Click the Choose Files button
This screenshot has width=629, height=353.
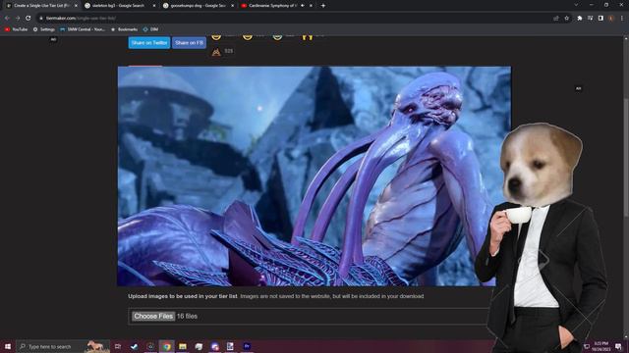coord(153,316)
